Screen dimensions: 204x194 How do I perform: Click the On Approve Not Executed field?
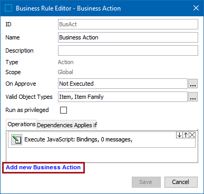pos(123,84)
